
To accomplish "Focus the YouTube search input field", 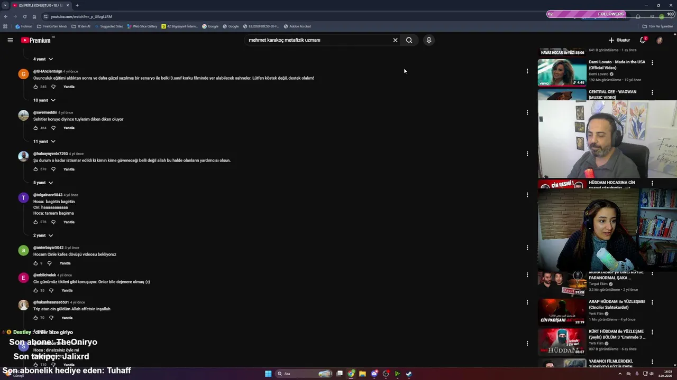I will click(x=317, y=40).
